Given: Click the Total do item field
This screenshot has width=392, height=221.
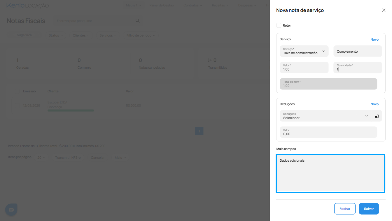Looking at the screenshot, I should coord(328,84).
